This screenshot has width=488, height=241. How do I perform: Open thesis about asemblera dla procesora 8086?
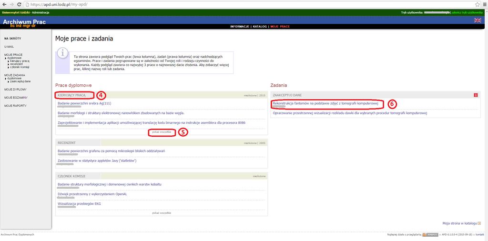click(x=152, y=122)
